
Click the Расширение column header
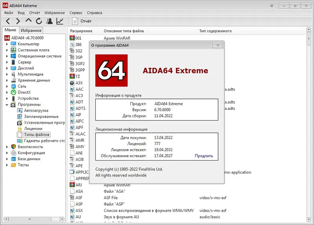click(x=81, y=31)
